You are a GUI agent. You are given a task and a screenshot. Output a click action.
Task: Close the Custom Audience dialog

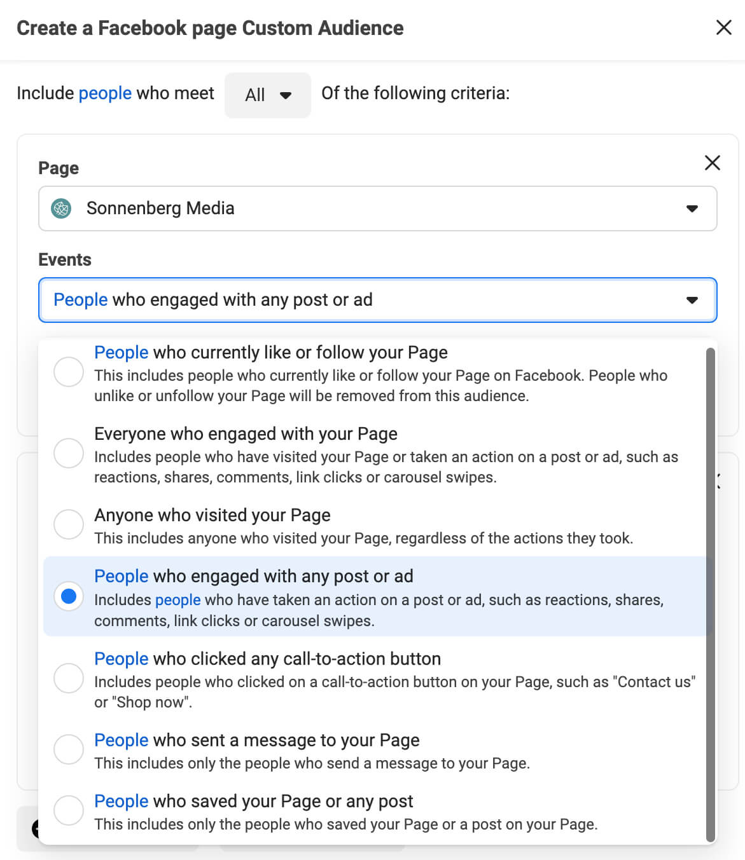click(x=723, y=28)
